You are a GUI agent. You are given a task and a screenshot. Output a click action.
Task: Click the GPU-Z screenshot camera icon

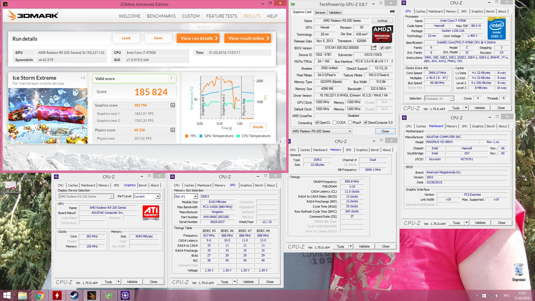(392, 11)
